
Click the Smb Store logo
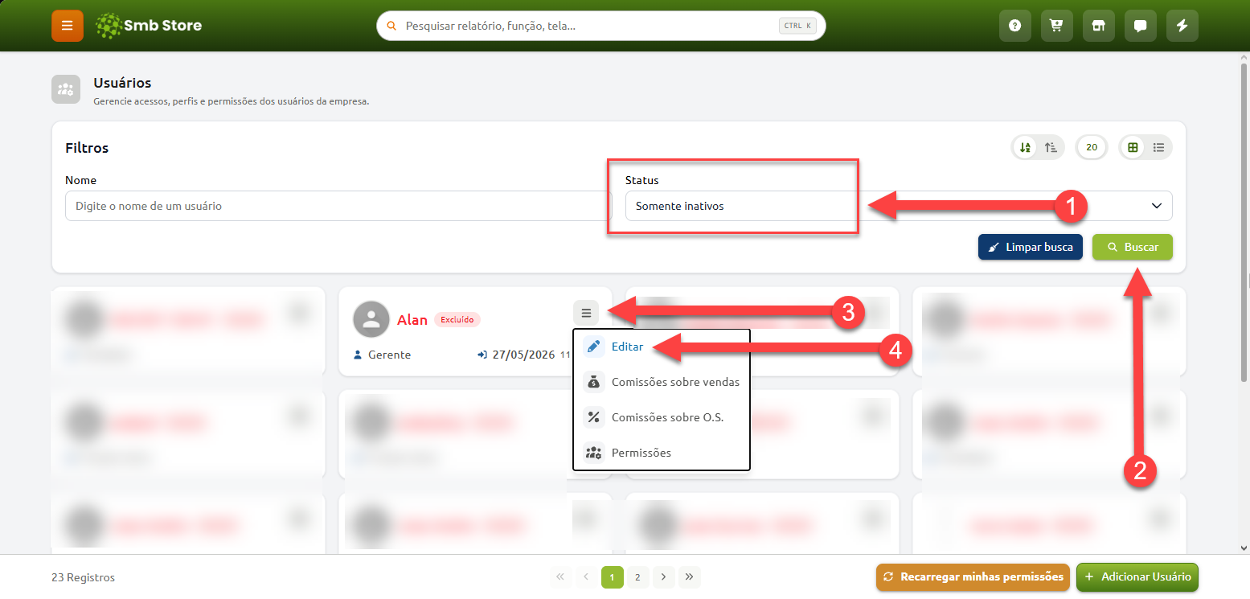click(x=148, y=26)
